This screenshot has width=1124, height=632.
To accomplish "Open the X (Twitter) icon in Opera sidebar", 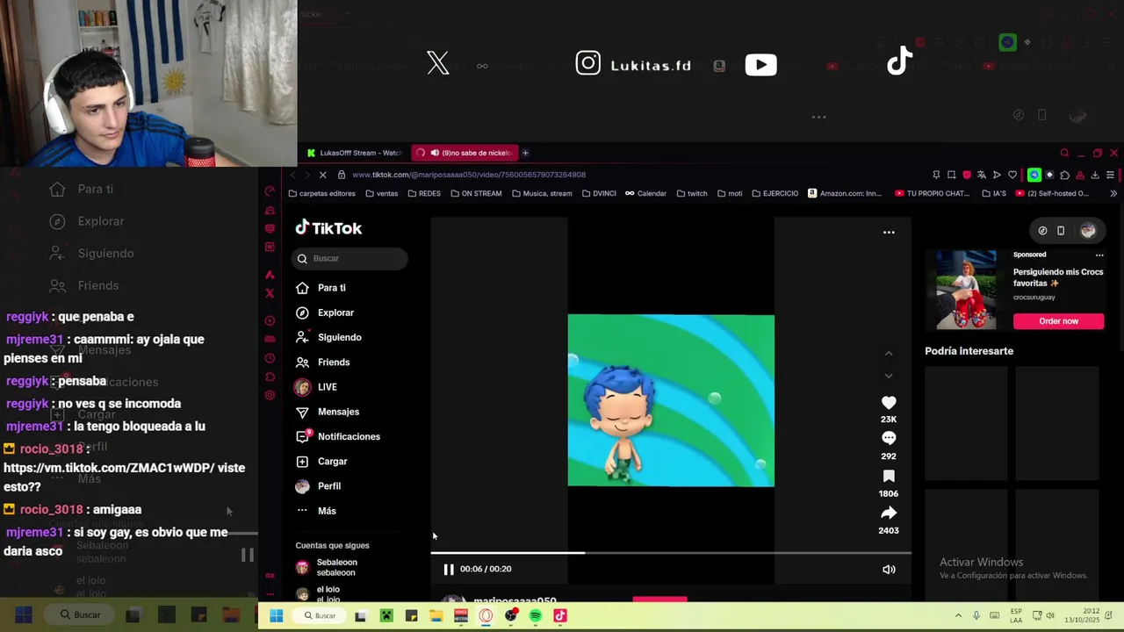I will click(270, 293).
